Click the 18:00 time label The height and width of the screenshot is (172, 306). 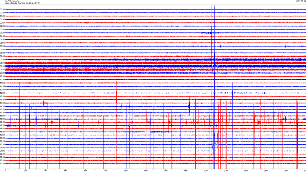2,128
